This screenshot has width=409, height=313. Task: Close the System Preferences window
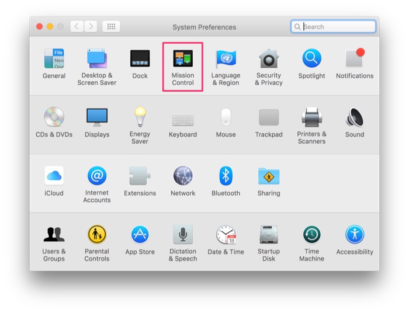point(40,27)
